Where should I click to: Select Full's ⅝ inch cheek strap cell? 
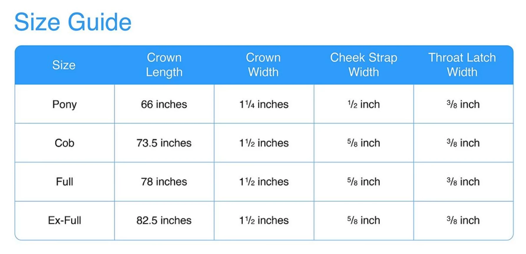click(364, 182)
